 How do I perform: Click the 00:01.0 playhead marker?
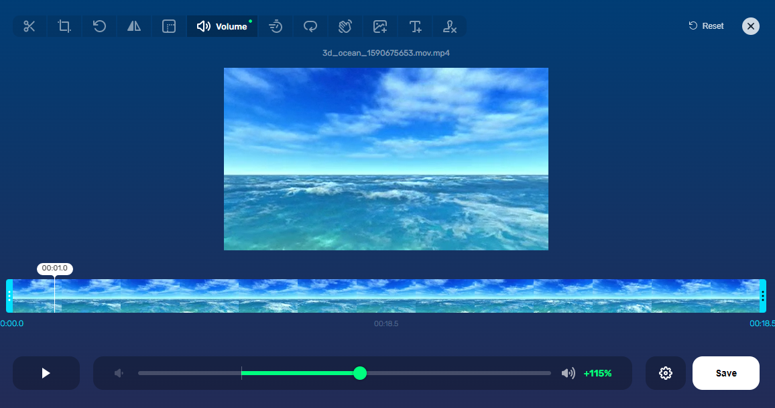54,268
